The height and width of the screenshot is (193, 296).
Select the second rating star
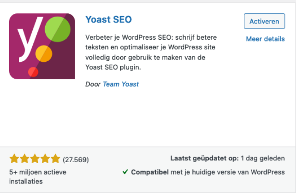coord(24,158)
